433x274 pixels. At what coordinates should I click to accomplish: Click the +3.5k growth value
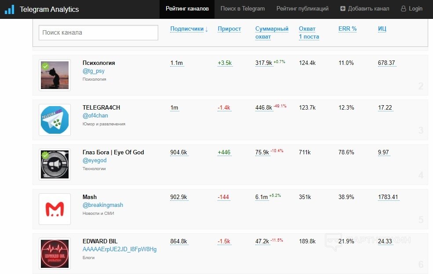coord(225,63)
